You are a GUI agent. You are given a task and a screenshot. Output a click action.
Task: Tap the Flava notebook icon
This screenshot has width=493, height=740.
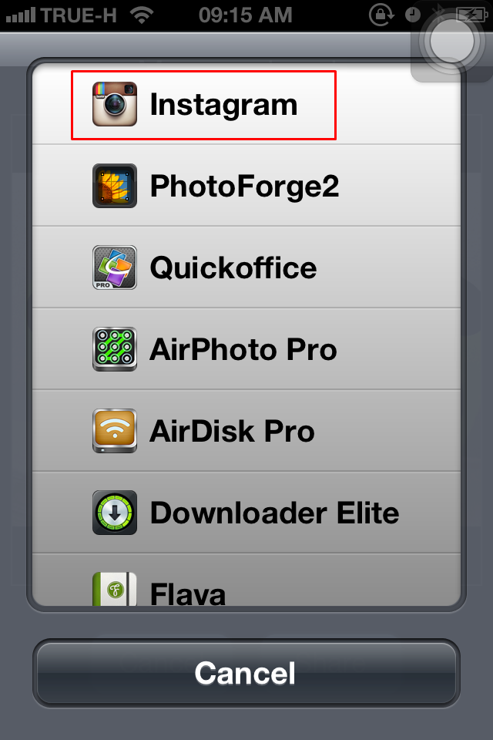[x=115, y=588]
